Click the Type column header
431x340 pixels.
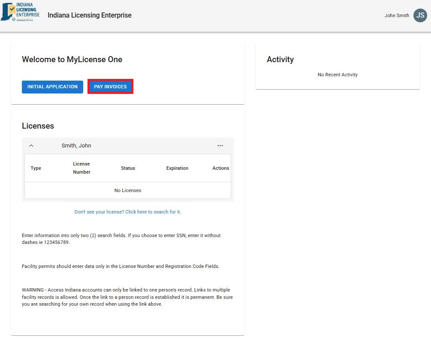coord(36,168)
